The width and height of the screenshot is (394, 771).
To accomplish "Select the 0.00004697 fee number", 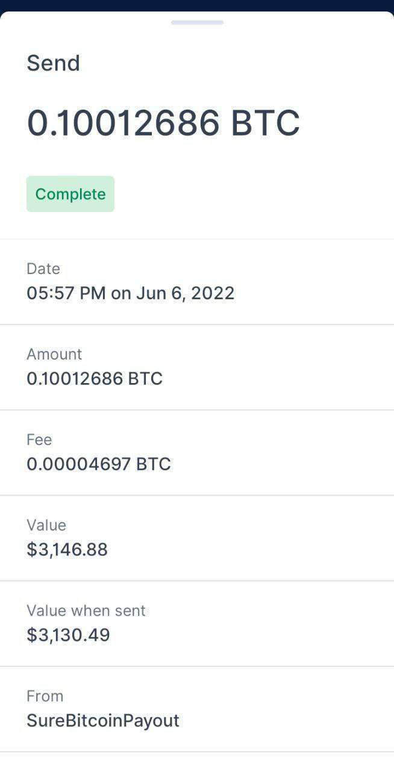I will click(79, 464).
